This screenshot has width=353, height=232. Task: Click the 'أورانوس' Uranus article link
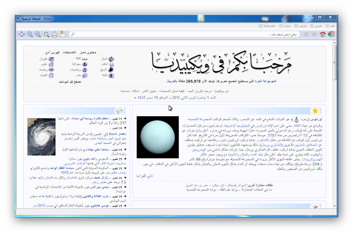pyautogui.click(x=316, y=119)
